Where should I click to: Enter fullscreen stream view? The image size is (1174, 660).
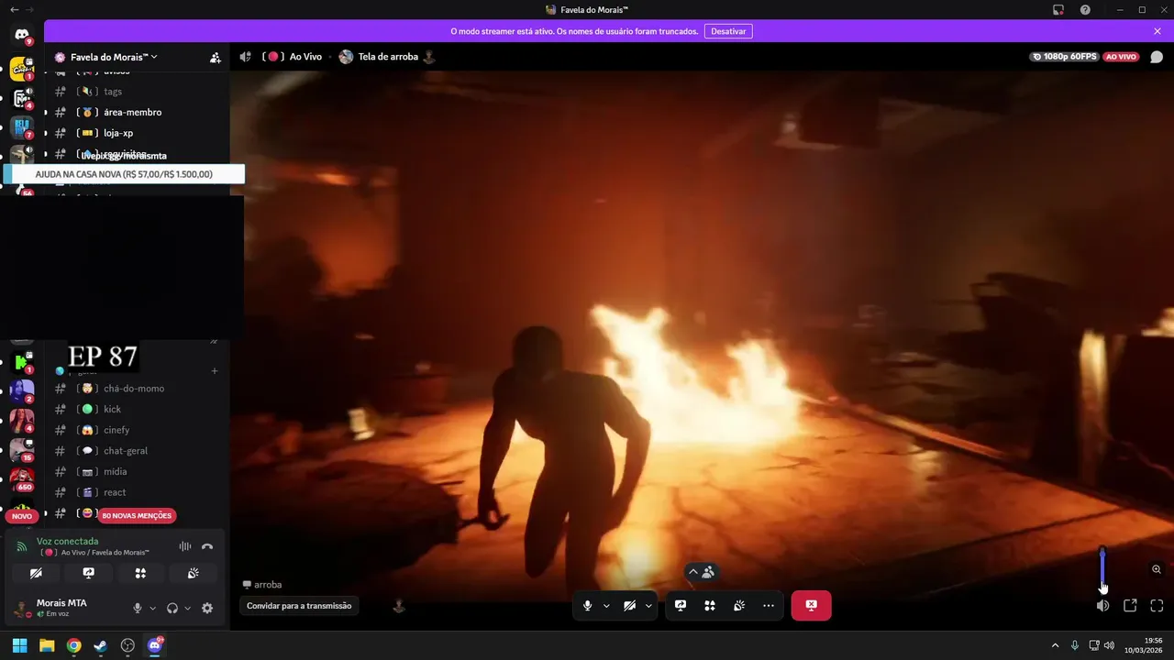1157,606
